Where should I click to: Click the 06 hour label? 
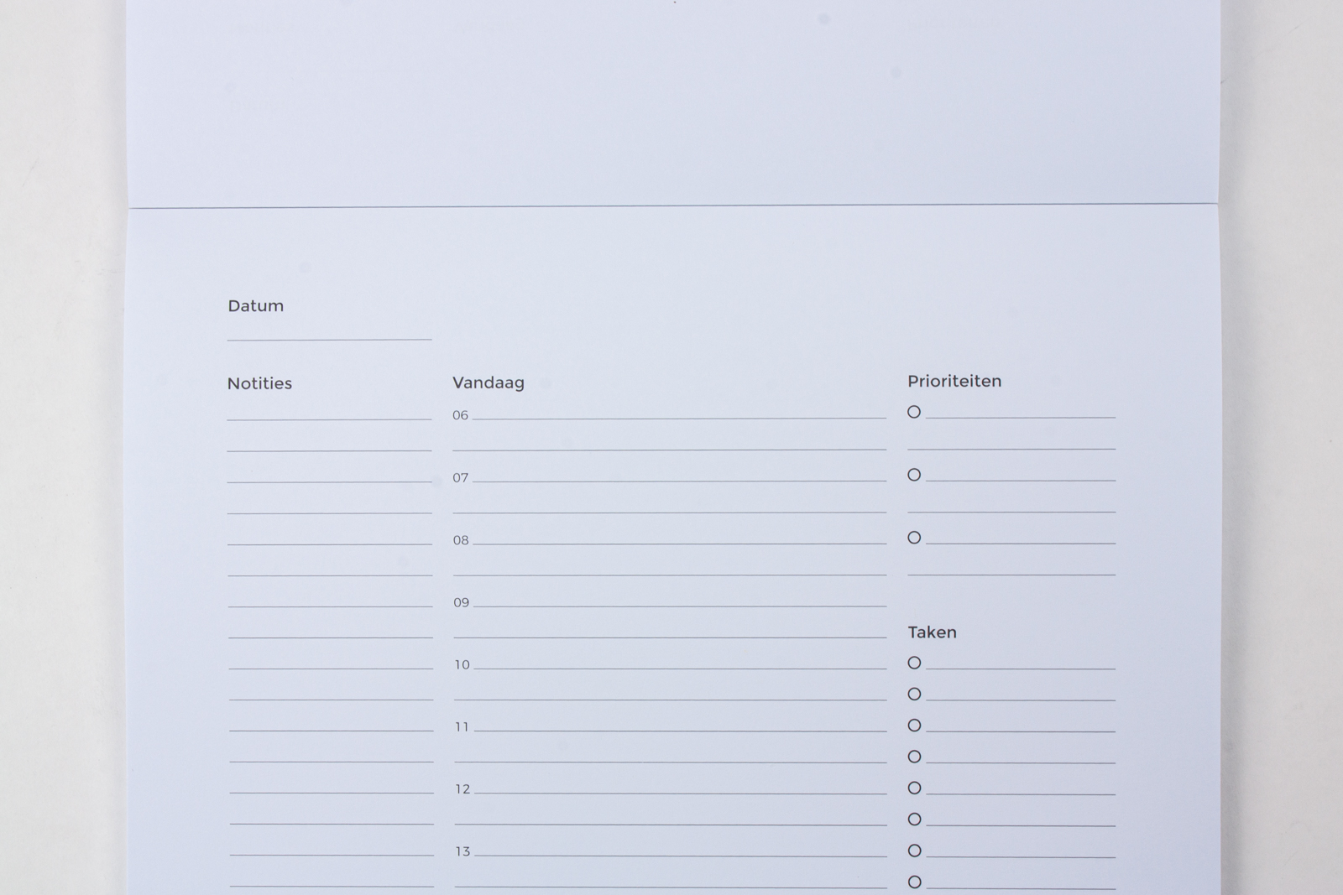tap(460, 415)
